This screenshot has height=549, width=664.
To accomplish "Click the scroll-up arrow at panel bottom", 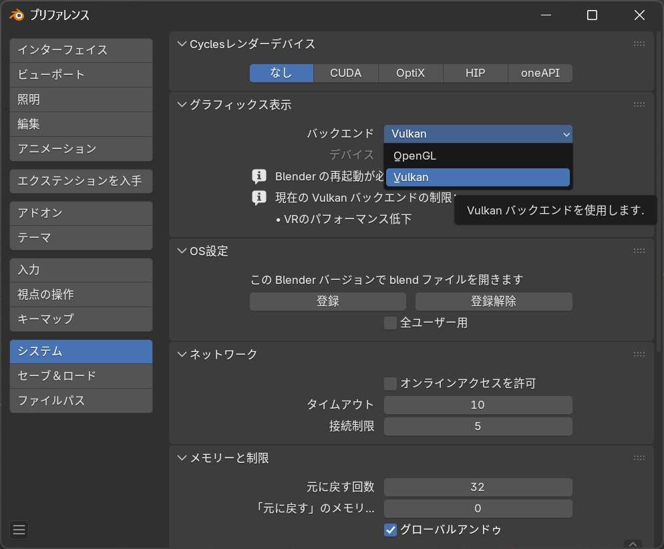I will coord(633,544).
